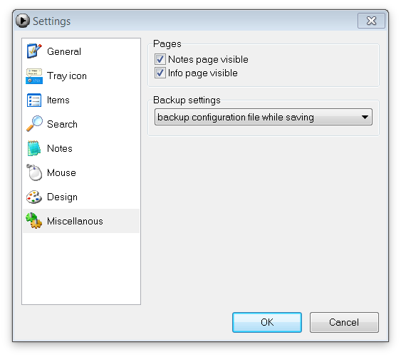Click the app play icon in the title bar
The height and width of the screenshot is (357, 401).
tap(23, 21)
